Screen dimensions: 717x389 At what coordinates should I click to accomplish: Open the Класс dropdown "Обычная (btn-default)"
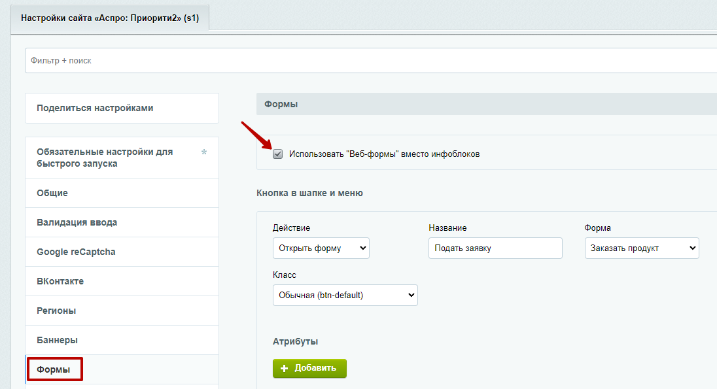click(x=345, y=296)
